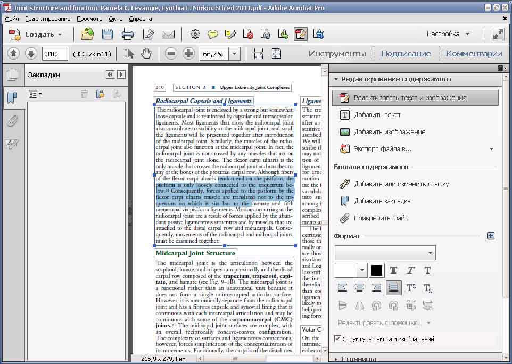Click Добавить закладку
The width and height of the screenshot is (512, 364).
tap(382, 201)
